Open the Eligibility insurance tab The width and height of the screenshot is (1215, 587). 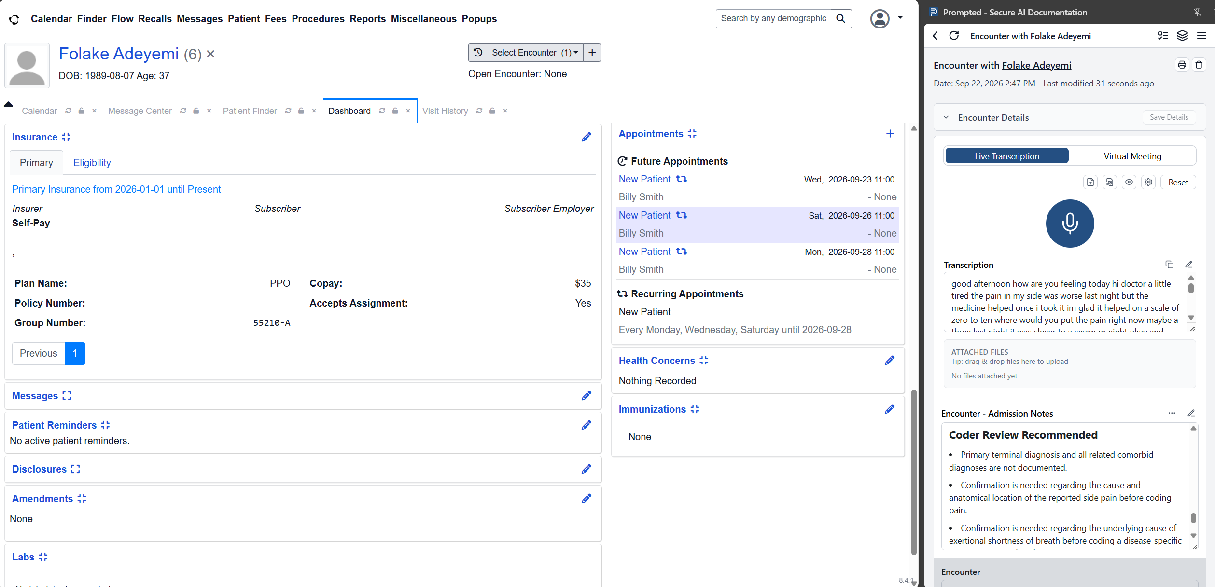[92, 163]
